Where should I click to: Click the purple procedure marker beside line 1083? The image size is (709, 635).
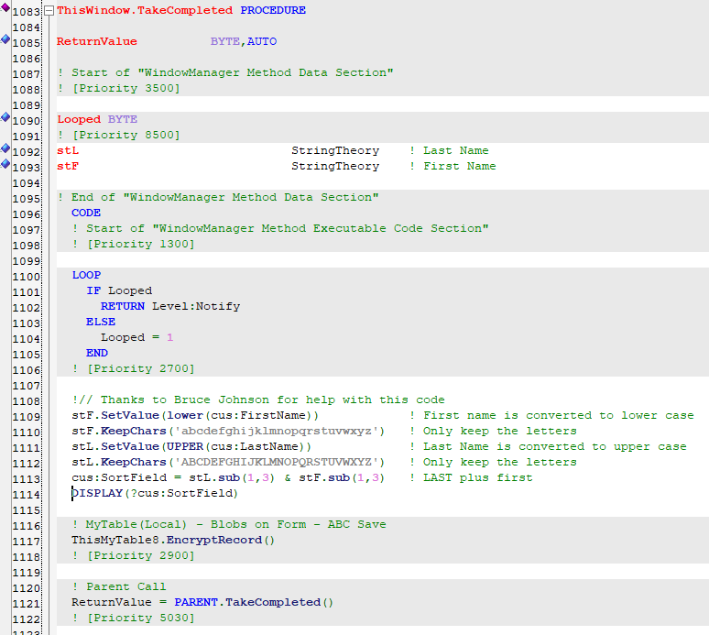click(x=5, y=7)
